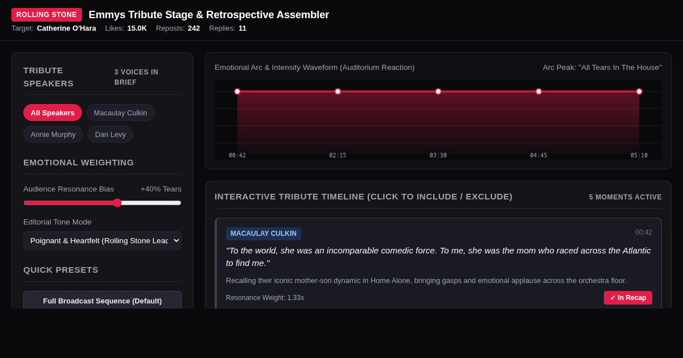
Task: Click the replies count of 11
Action: [x=242, y=28]
